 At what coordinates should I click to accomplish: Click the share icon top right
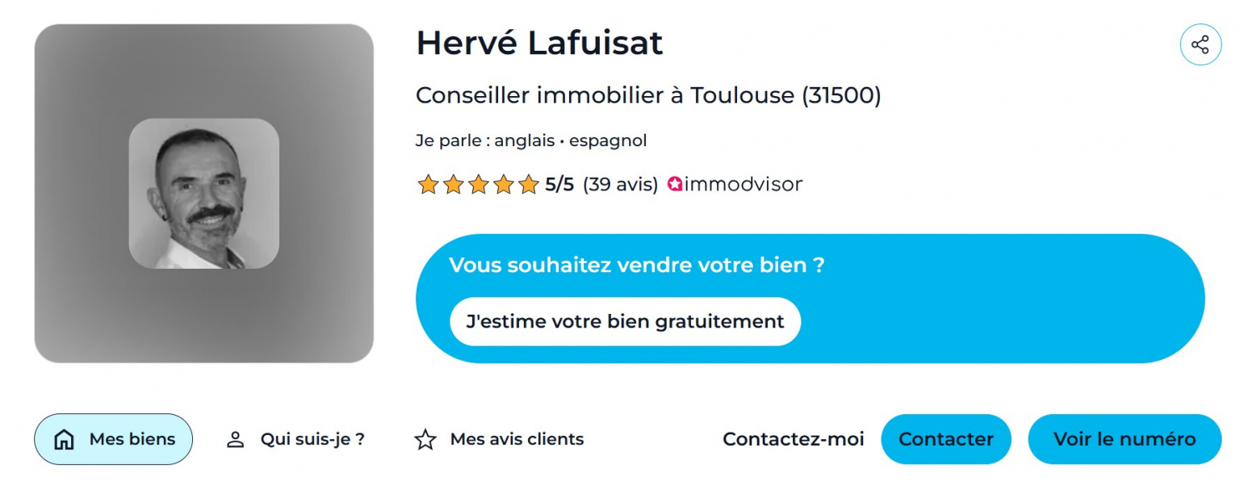click(x=1200, y=44)
